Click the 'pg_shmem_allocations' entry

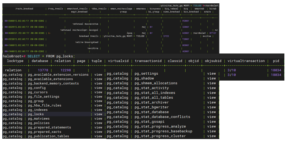(x=156, y=83)
